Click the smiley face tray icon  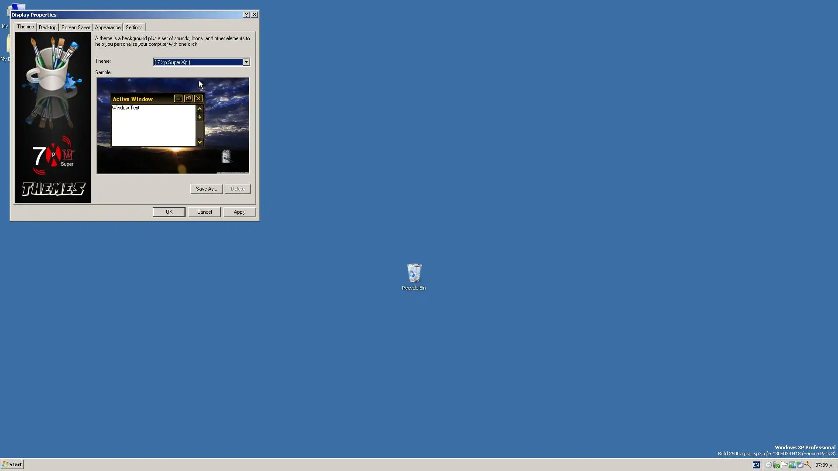click(x=769, y=465)
